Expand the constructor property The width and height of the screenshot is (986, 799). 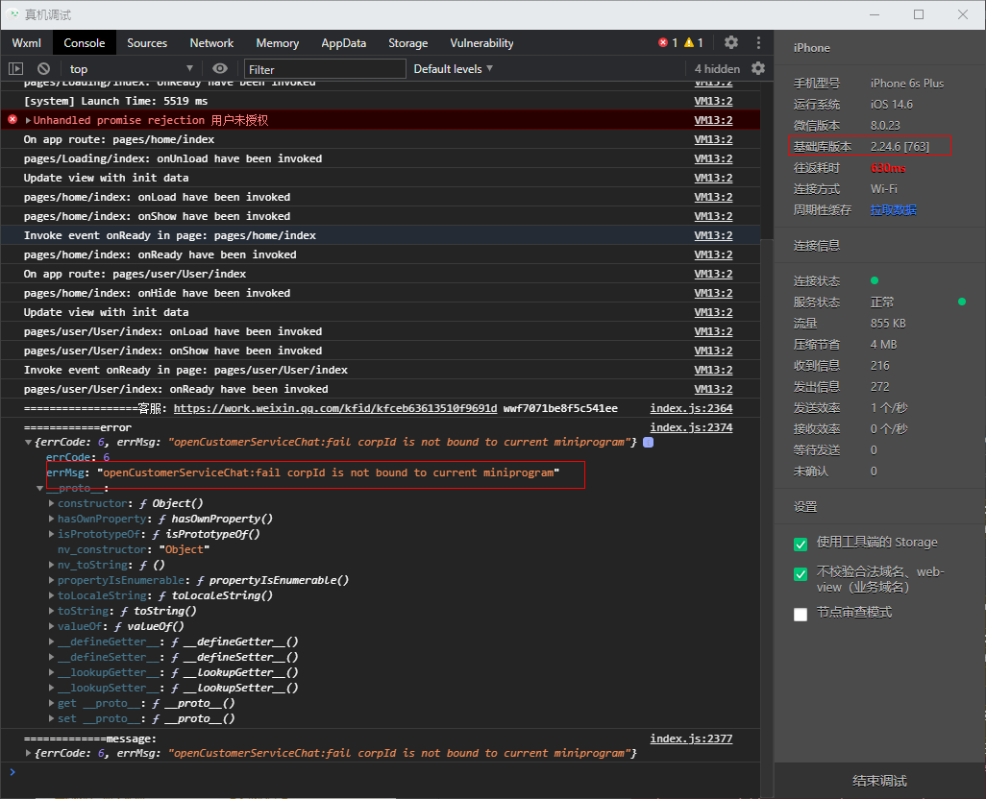pyautogui.click(x=52, y=503)
